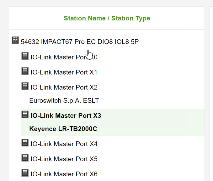The height and width of the screenshot is (181, 213).
Task: Select IO-Link Master Port X4
Action: click(x=64, y=144)
